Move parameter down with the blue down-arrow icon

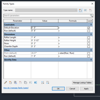(36, 82)
